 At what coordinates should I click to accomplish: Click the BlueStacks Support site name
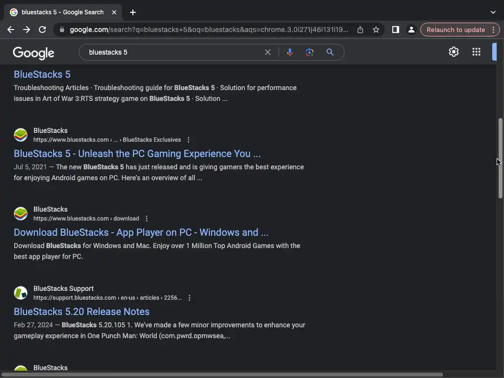tap(63, 288)
